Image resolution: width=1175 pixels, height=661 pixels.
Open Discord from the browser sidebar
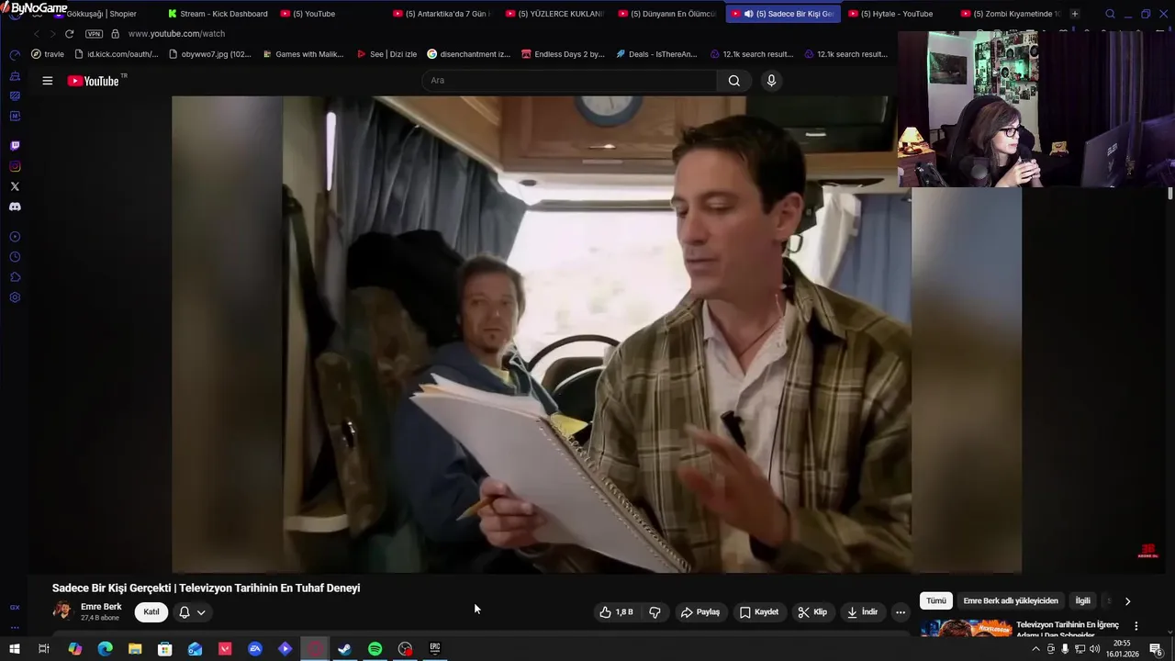(x=15, y=207)
